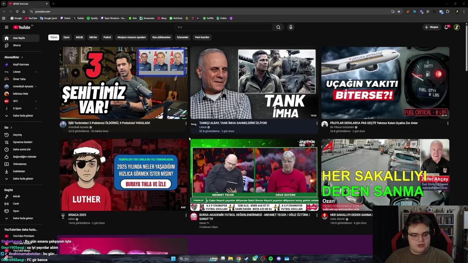This screenshot has height=263, width=468.
Task: Open the 3 Şehitimiz Var video thumbnail
Action: pos(124,83)
